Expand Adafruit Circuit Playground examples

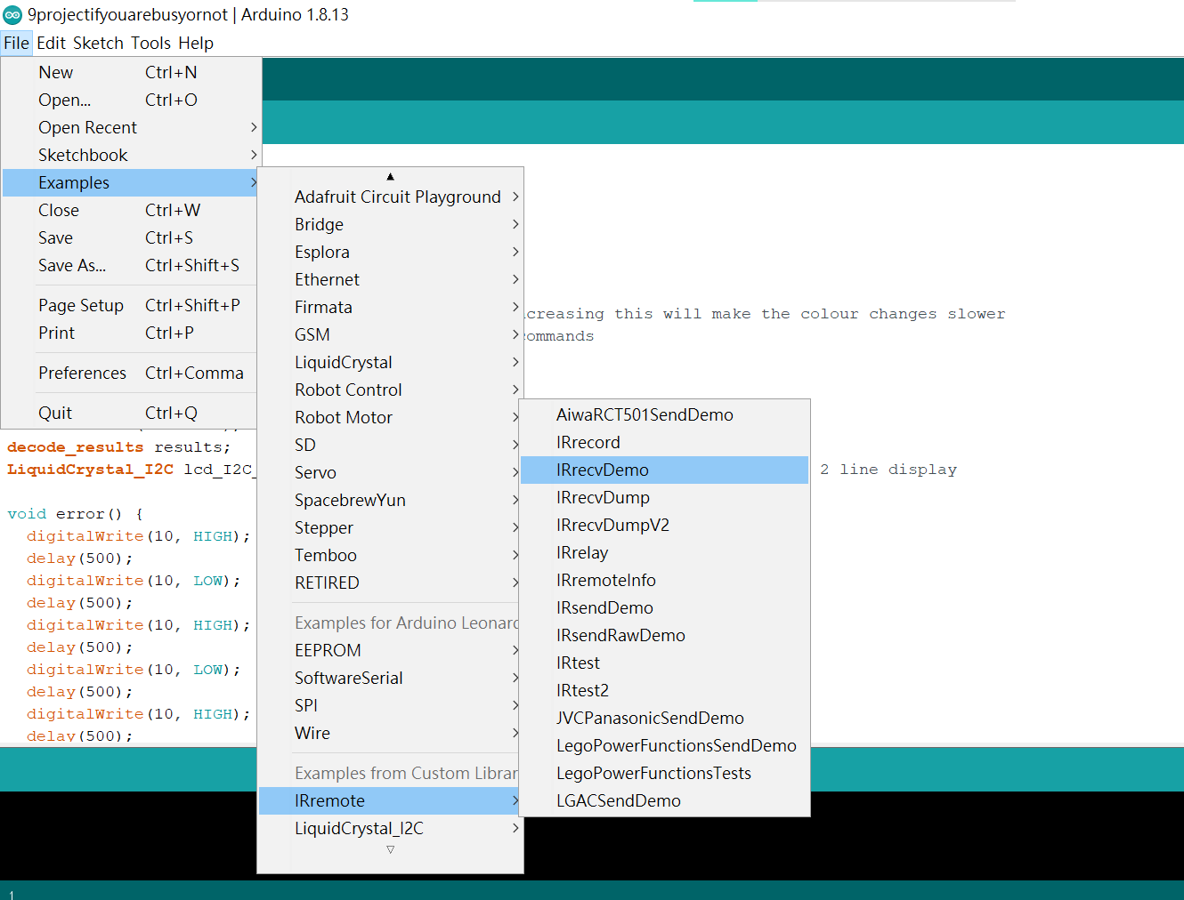coord(390,197)
